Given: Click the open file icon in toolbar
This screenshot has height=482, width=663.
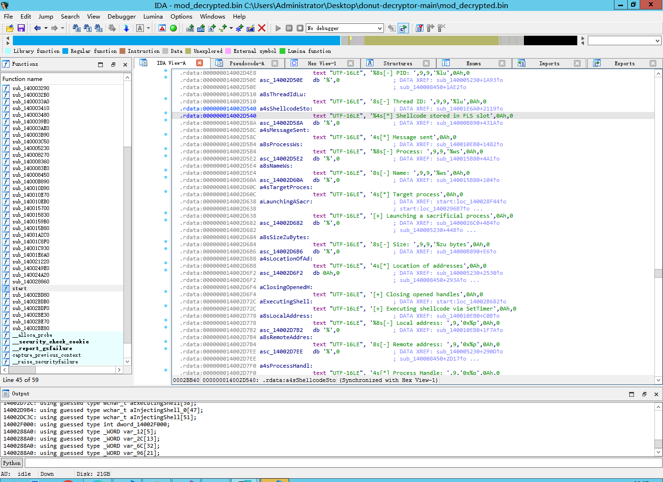Looking at the screenshot, I should point(10,29).
